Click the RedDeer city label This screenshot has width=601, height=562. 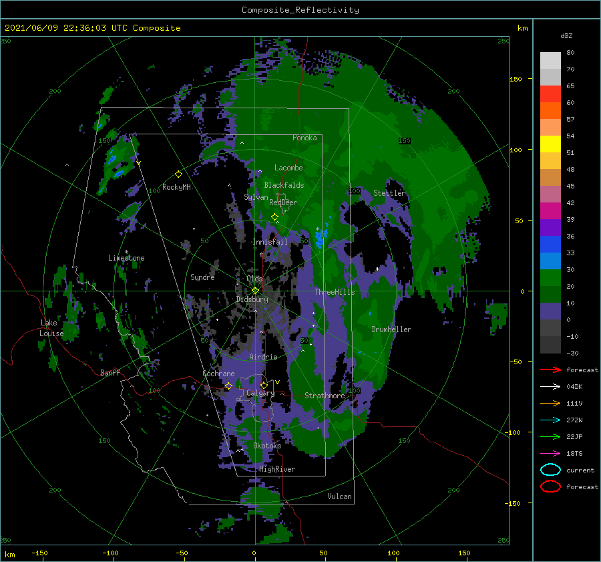pyautogui.click(x=283, y=202)
